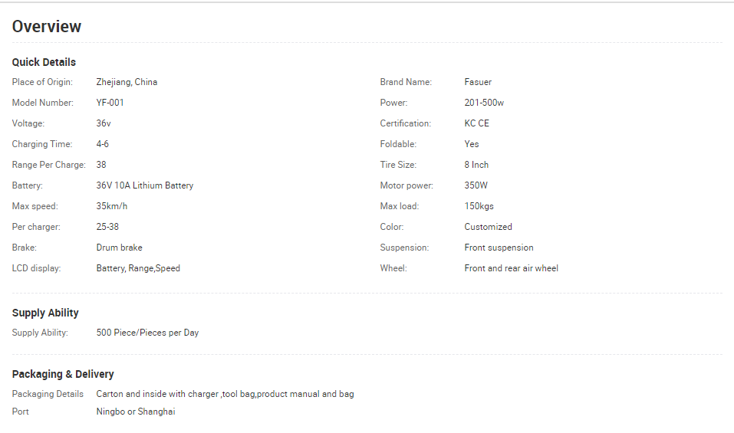Select the Ningbo or Shanghai port value

coord(136,412)
